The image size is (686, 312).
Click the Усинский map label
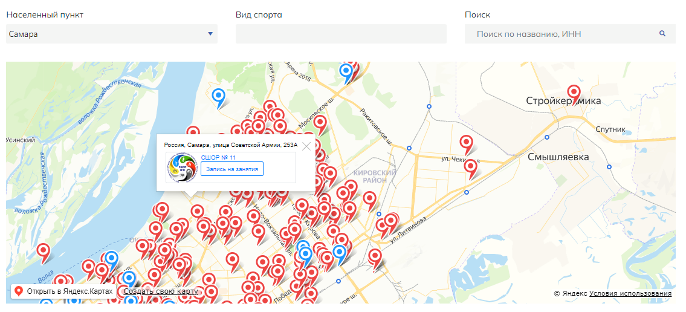click(21, 140)
